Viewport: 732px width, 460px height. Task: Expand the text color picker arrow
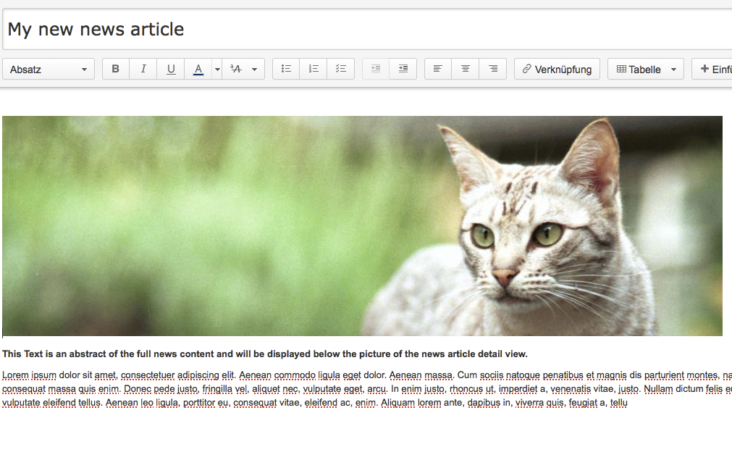coord(217,70)
